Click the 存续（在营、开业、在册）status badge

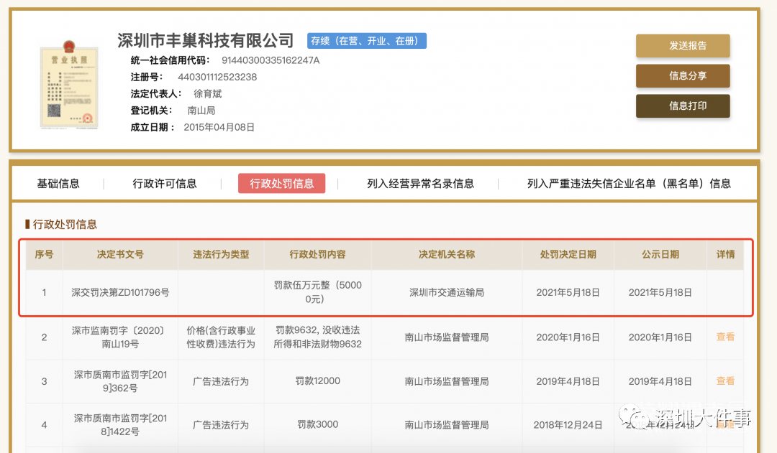[367, 41]
